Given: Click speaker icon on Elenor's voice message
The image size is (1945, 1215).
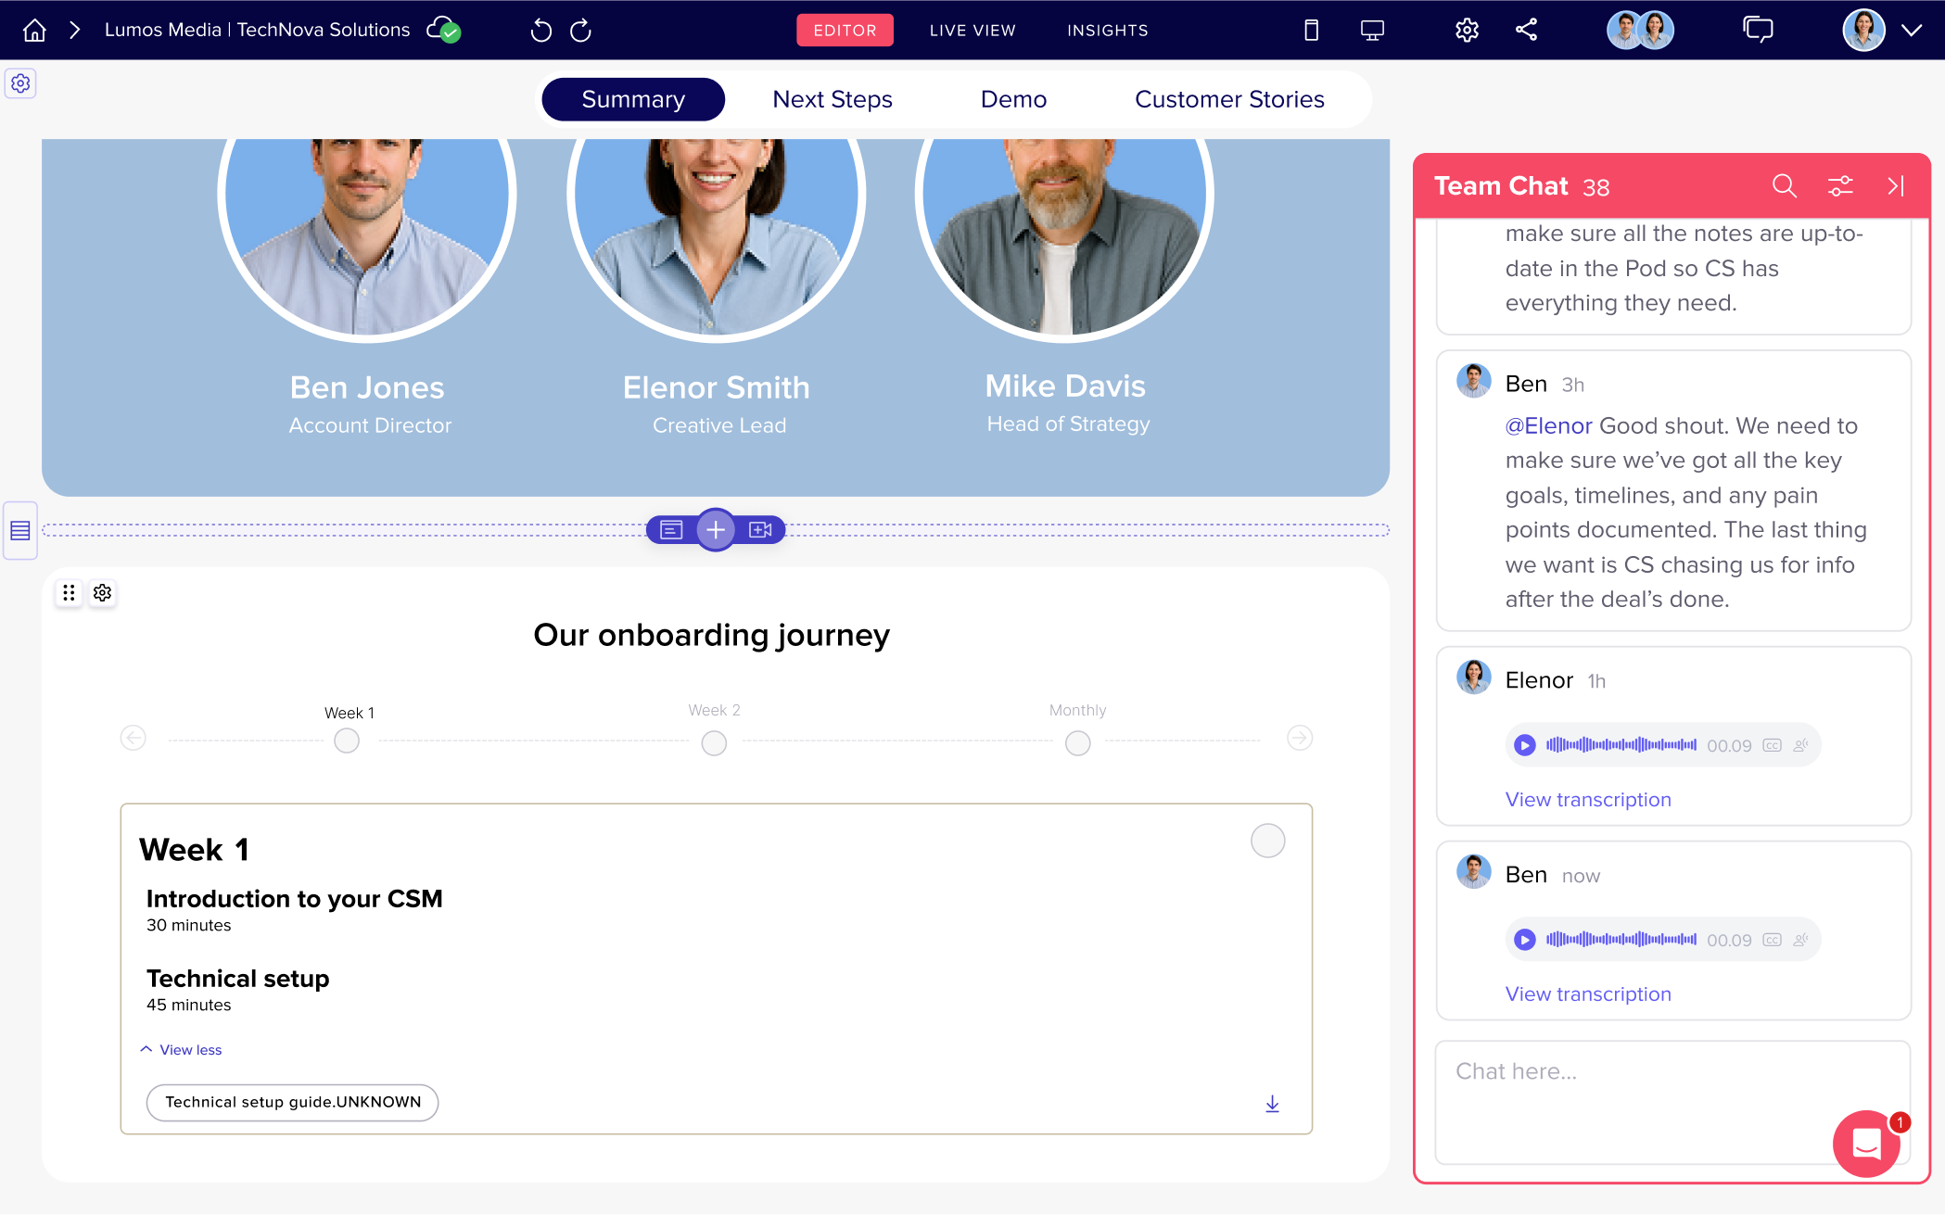Looking at the screenshot, I should [x=1800, y=745].
